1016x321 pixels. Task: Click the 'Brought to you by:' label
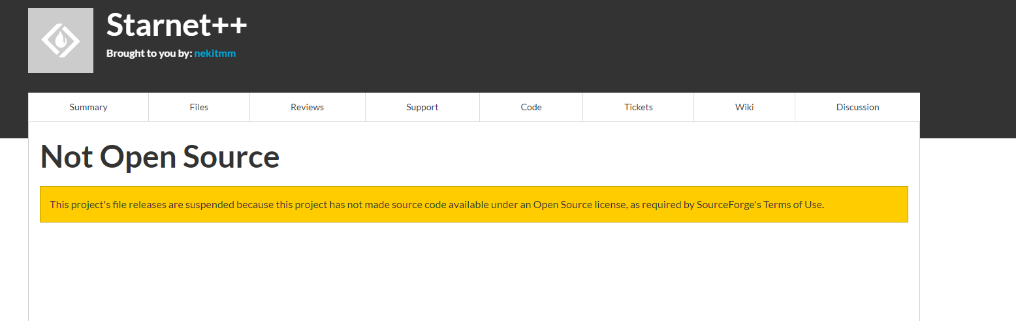tap(149, 53)
